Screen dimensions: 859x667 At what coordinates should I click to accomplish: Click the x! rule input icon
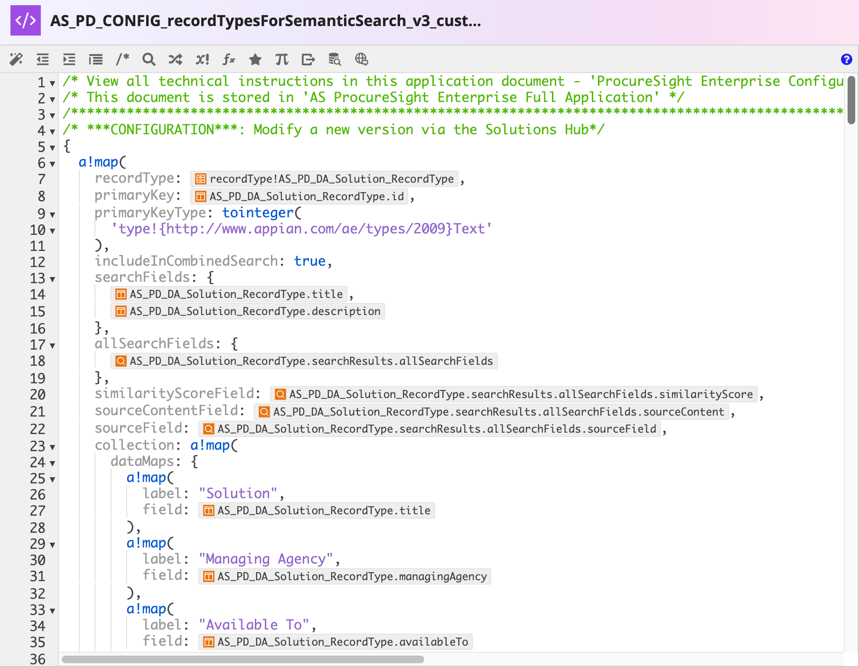202,59
